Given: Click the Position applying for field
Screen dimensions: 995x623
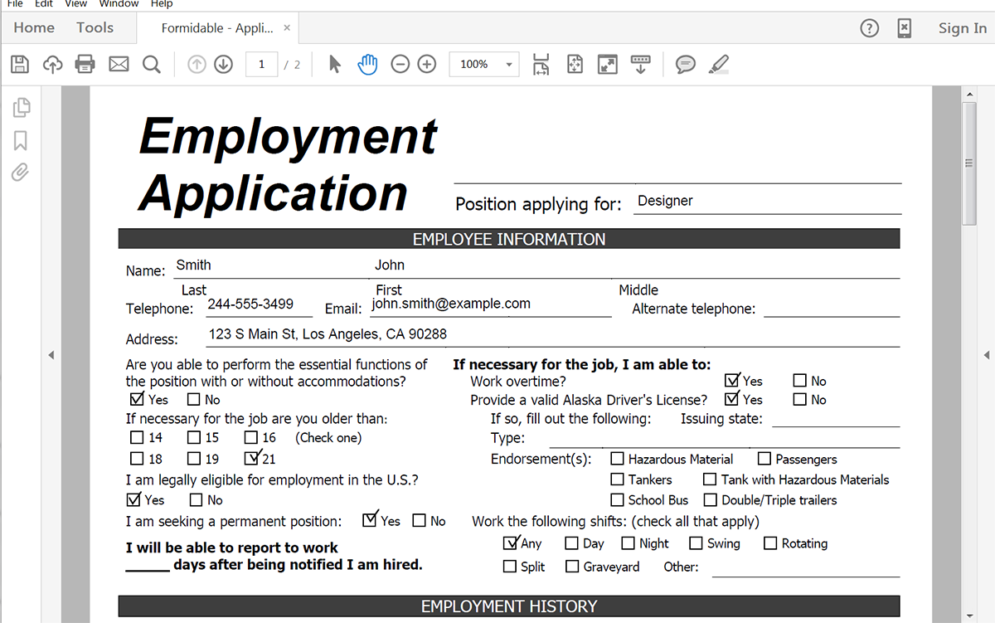Looking at the screenshot, I should (767, 202).
